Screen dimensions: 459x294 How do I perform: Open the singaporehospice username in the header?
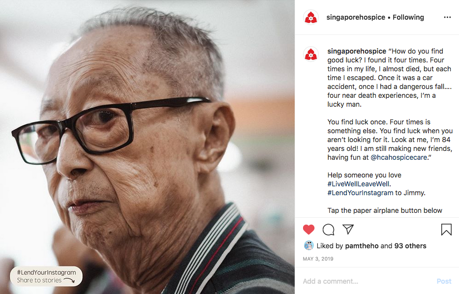tap(356, 17)
